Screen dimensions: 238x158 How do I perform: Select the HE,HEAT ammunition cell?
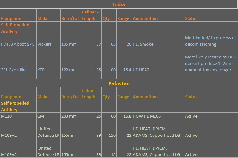(158, 60)
